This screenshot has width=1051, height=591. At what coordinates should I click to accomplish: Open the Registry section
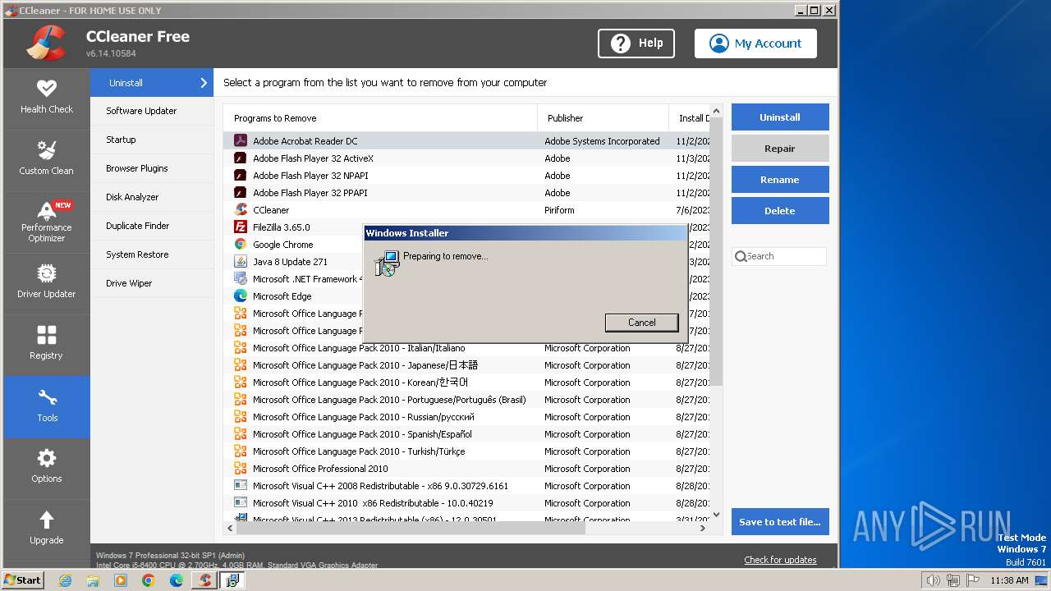coord(47,345)
